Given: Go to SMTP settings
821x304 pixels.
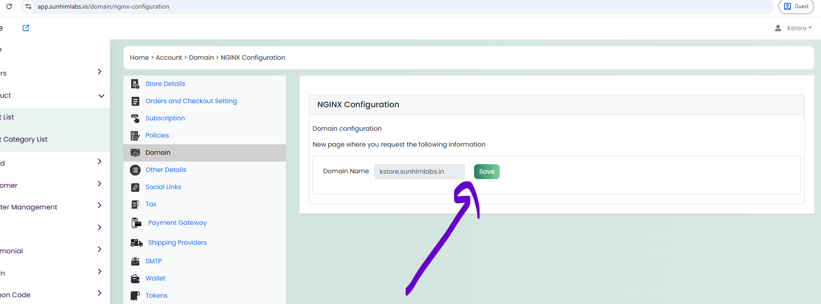Looking at the screenshot, I should click(x=154, y=261).
